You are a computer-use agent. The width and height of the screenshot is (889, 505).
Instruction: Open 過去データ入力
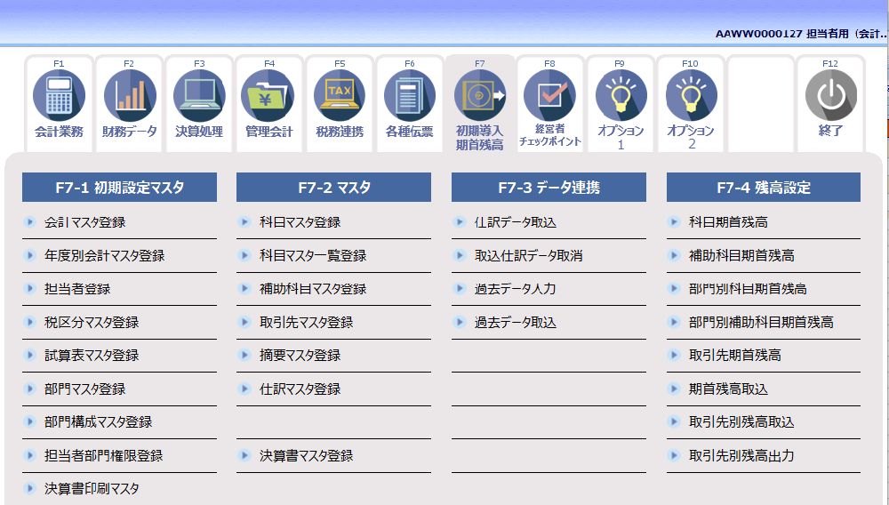516,289
